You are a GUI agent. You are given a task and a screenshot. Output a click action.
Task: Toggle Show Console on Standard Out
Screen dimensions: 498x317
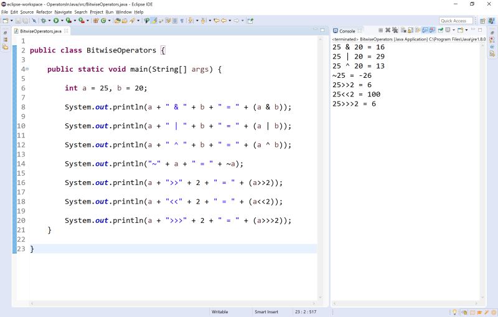pyautogui.click(x=425, y=30)
